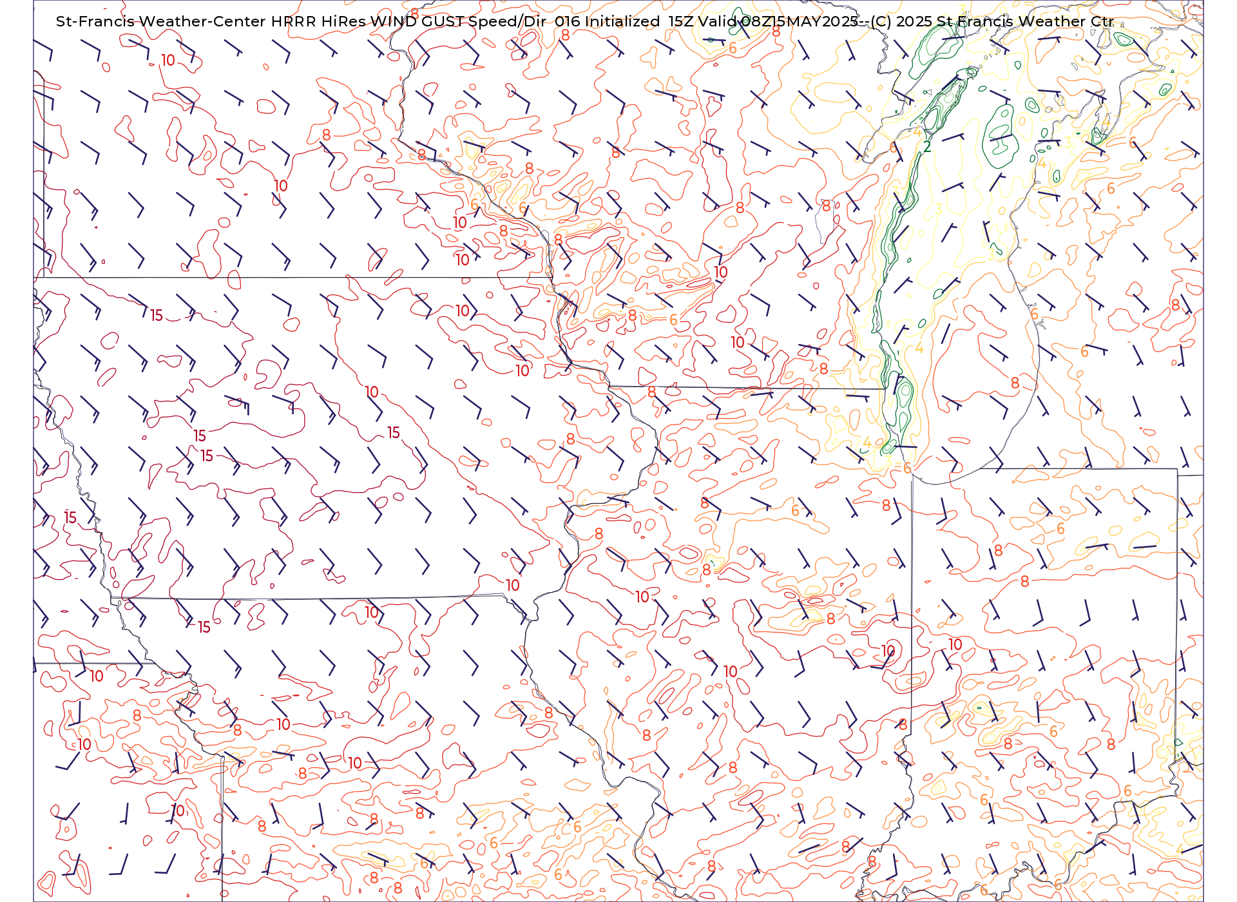Click the 'St-Francis Weather-Center' title text
The height and width of the screenshot is (902, 1237).
161,21
